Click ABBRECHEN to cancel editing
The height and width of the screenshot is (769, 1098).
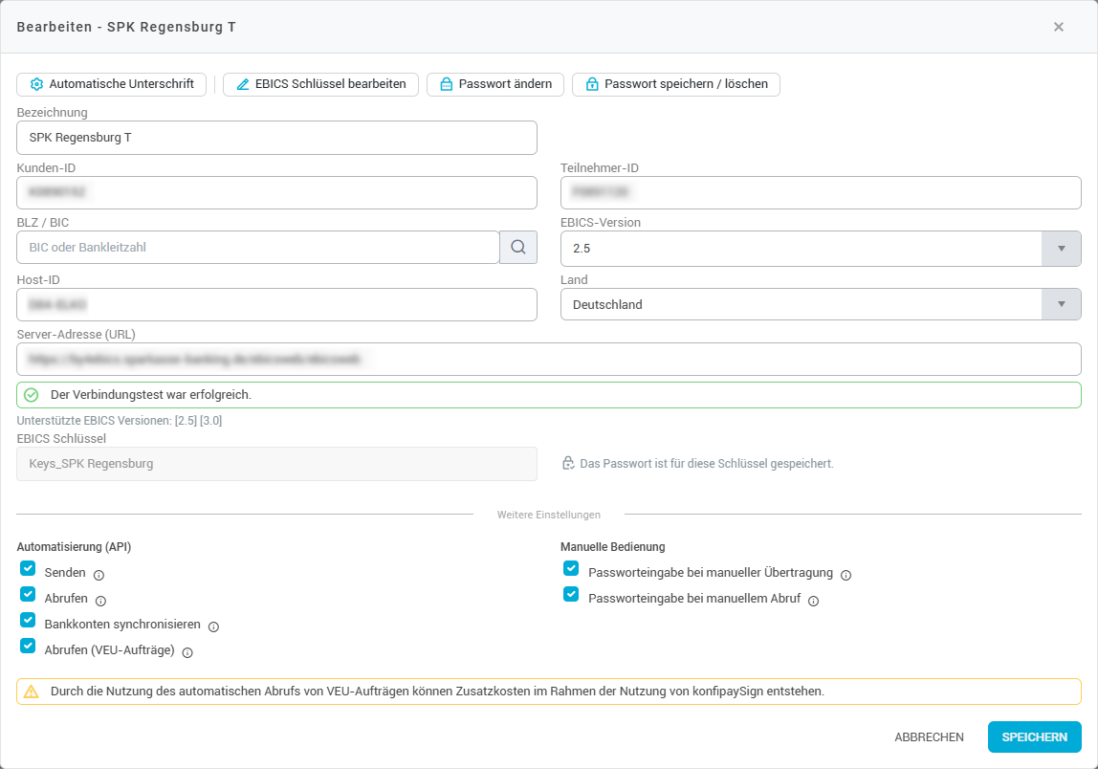point(929,737)
